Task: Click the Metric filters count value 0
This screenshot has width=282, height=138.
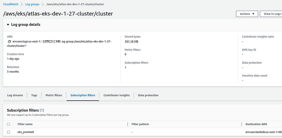Action: tap(125, 55)
